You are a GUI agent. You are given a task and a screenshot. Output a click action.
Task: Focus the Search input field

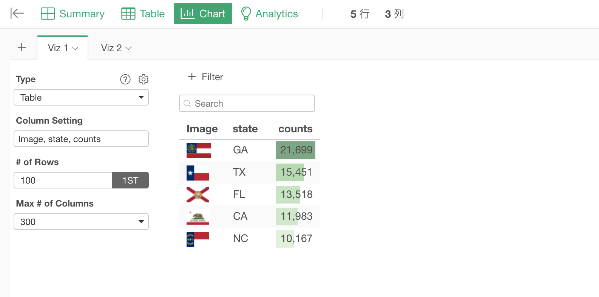[247, 103]
